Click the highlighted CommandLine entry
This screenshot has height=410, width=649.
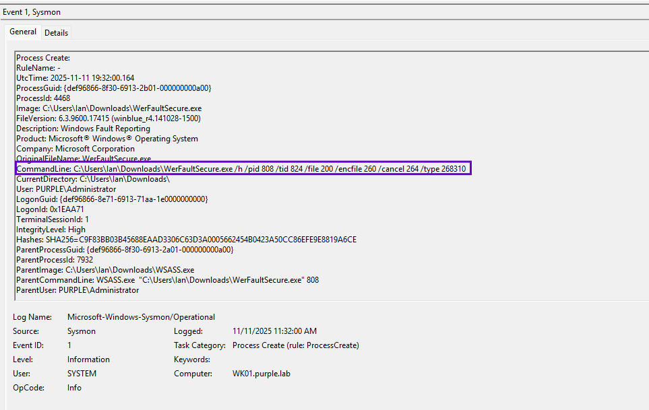pyautogui.click(x=243, y=168)
